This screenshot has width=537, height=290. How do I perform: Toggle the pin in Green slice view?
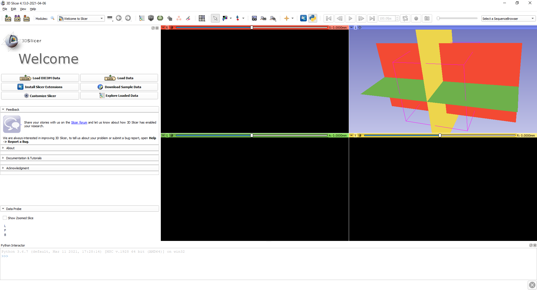[x=163, y=136]
